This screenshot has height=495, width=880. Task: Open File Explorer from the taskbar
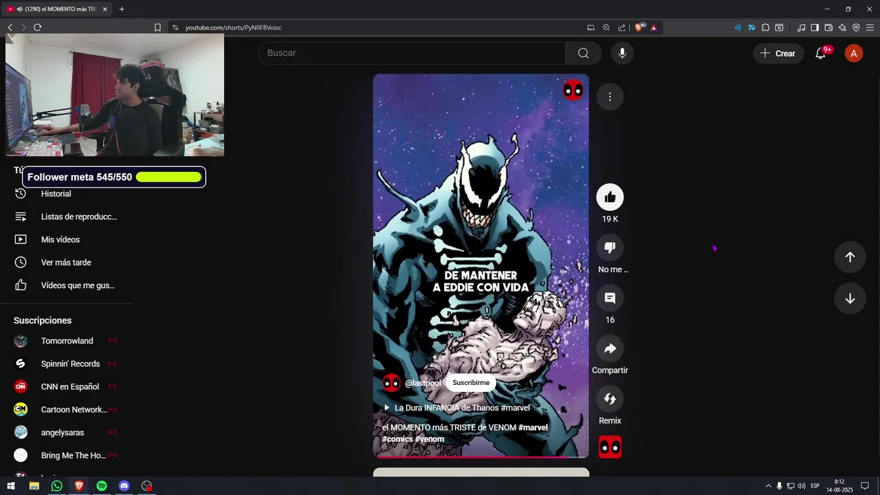[x=34, y=486]
